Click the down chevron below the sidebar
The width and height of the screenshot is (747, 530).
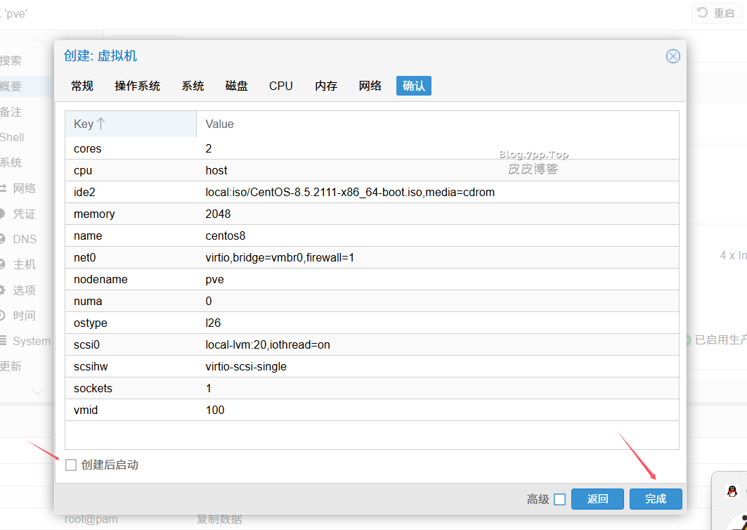tap(37, 391)
